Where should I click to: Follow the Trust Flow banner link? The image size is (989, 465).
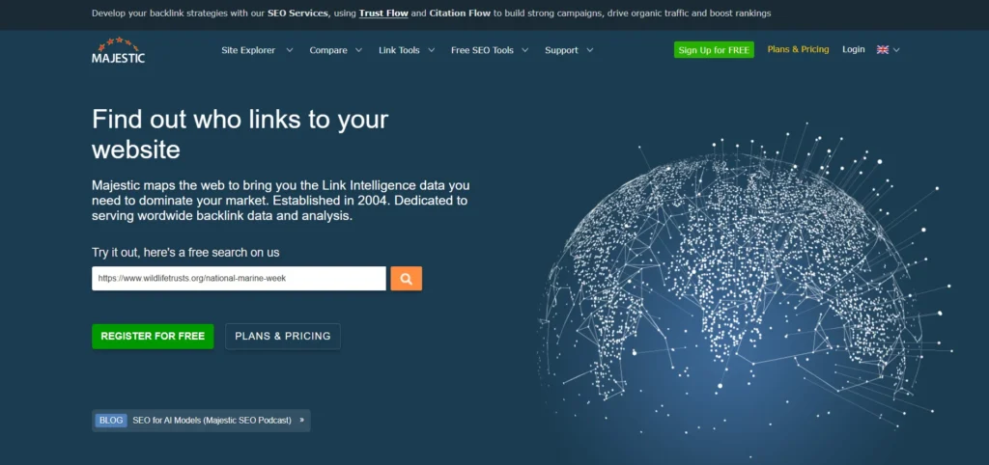[x=383, y=13]
